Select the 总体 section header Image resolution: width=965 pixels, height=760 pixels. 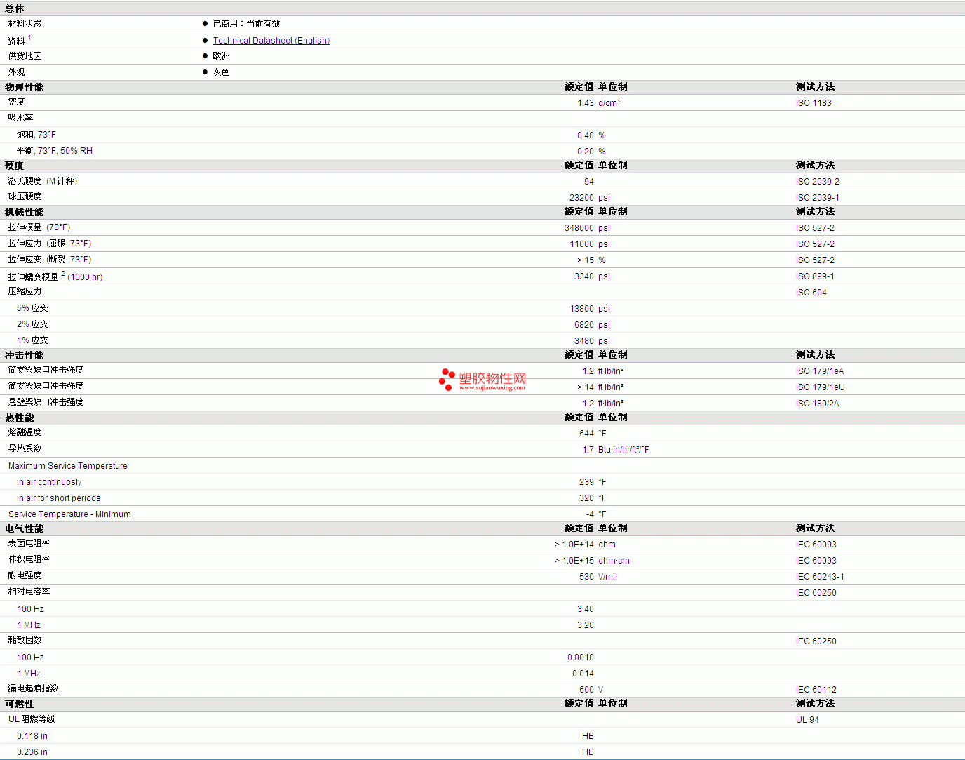coord(15,8)
